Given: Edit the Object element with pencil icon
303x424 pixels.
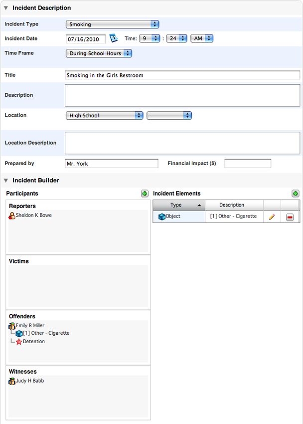Looking at the screenshot, I should [x=272, y=217].
